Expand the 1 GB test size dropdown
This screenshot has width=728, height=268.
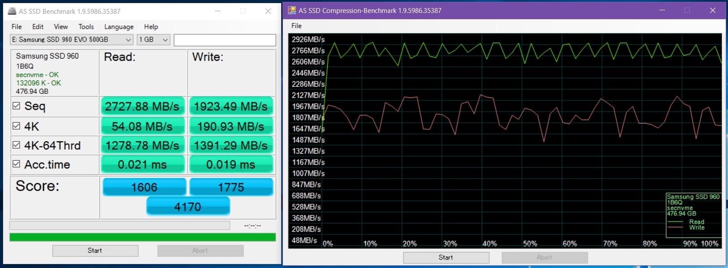pyautogui.click(x=153, y=40)
